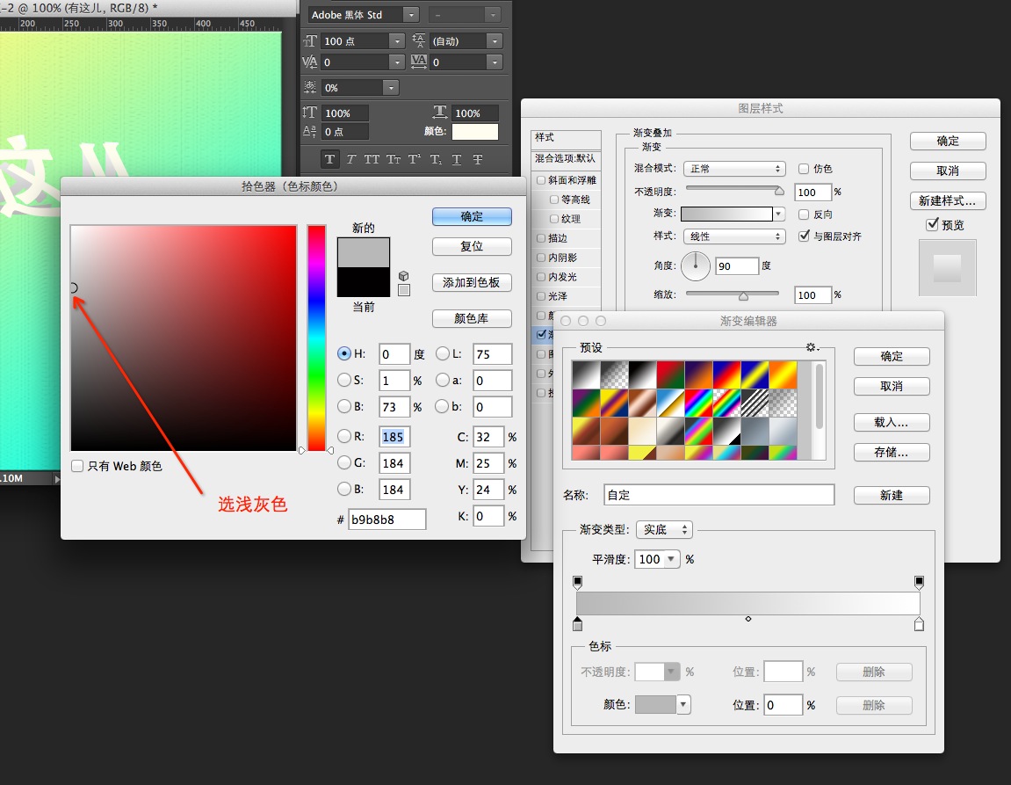This screenshot has width=1011, height=785.
Task: Open gradient type (实底) dropdown
Action: [664, 529]
